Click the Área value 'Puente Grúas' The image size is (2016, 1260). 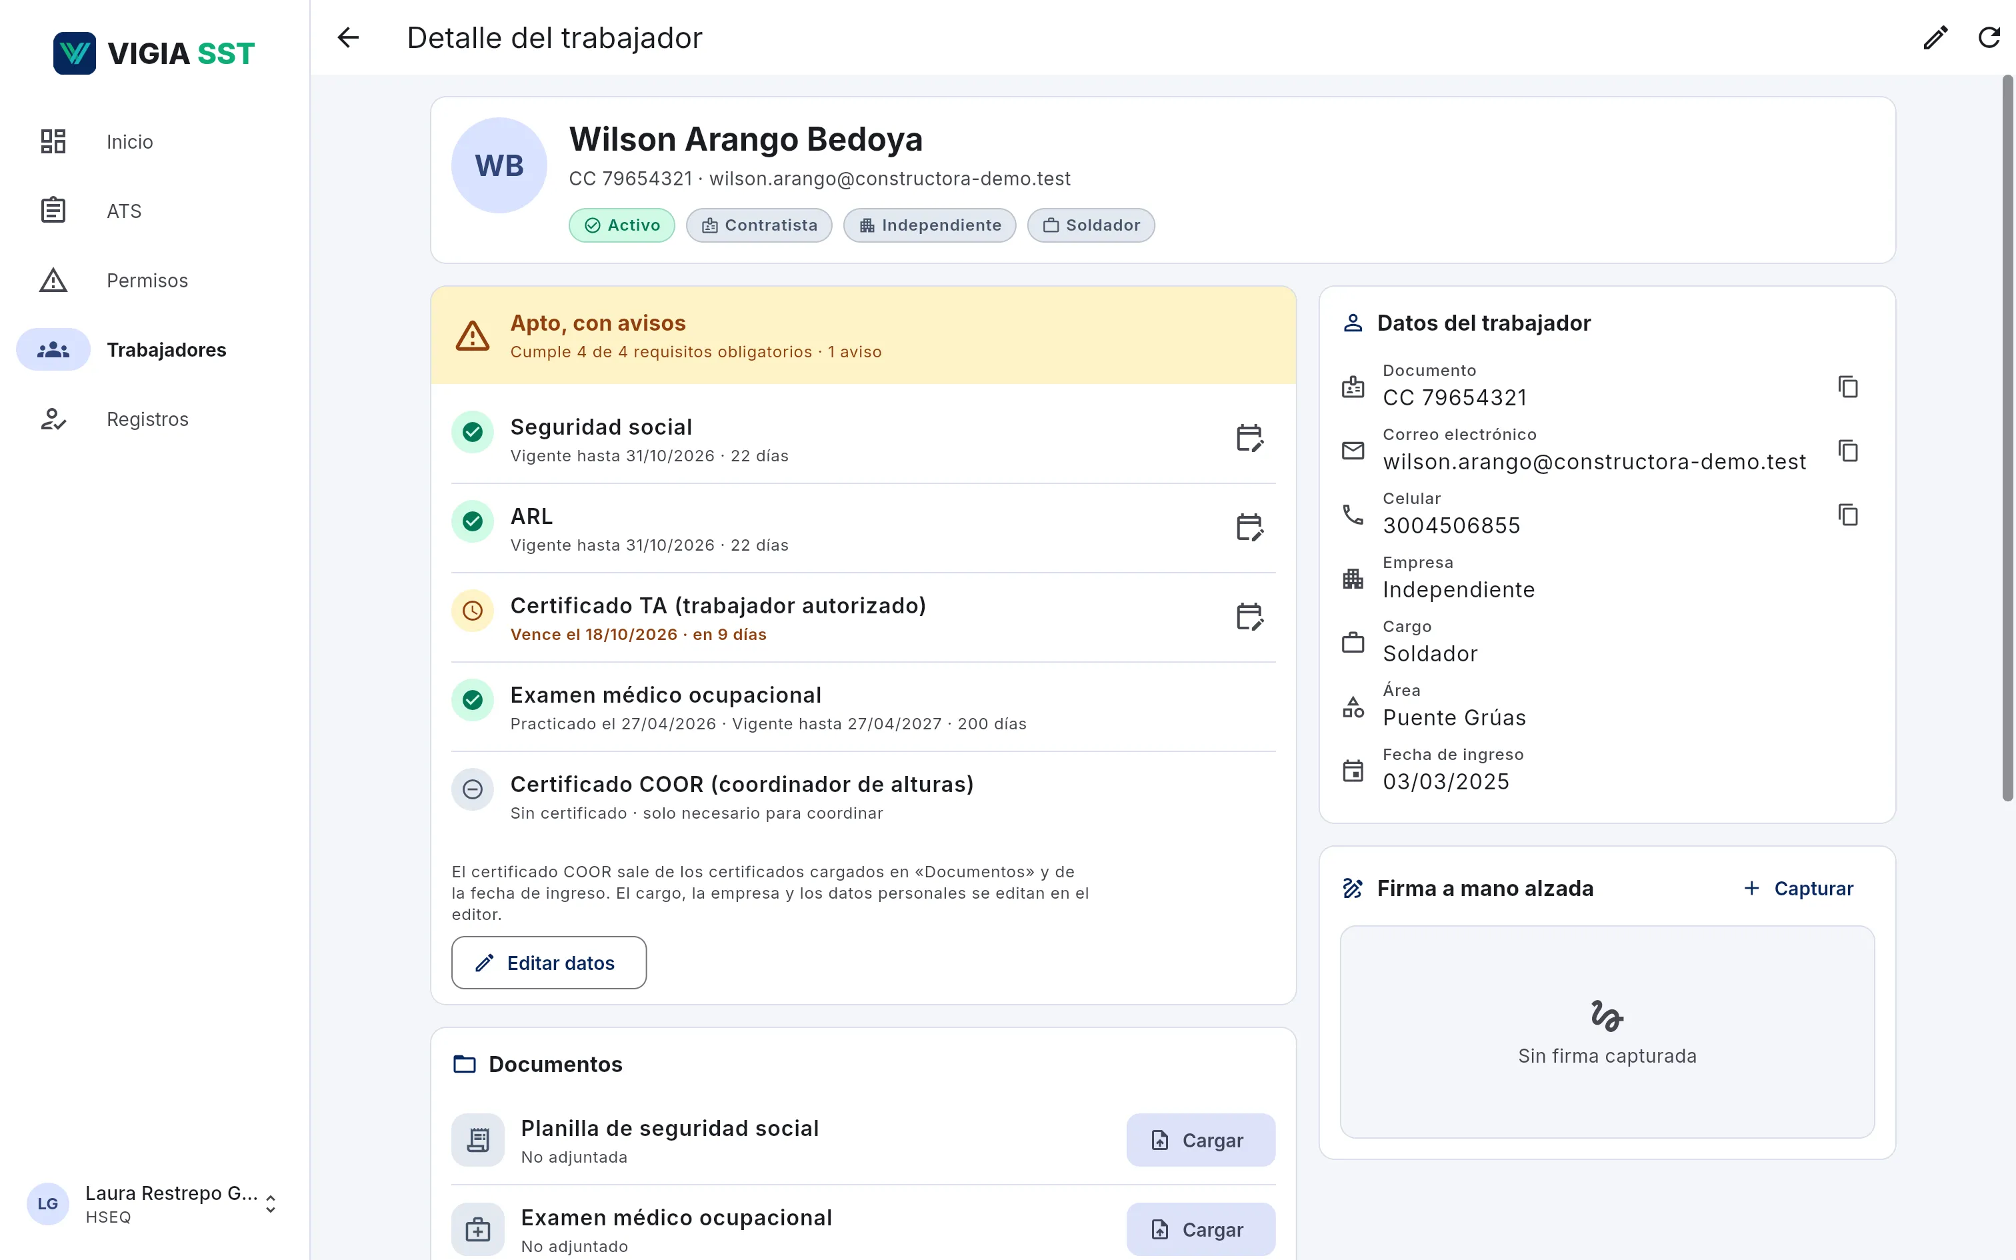[x=1455, y=717]
